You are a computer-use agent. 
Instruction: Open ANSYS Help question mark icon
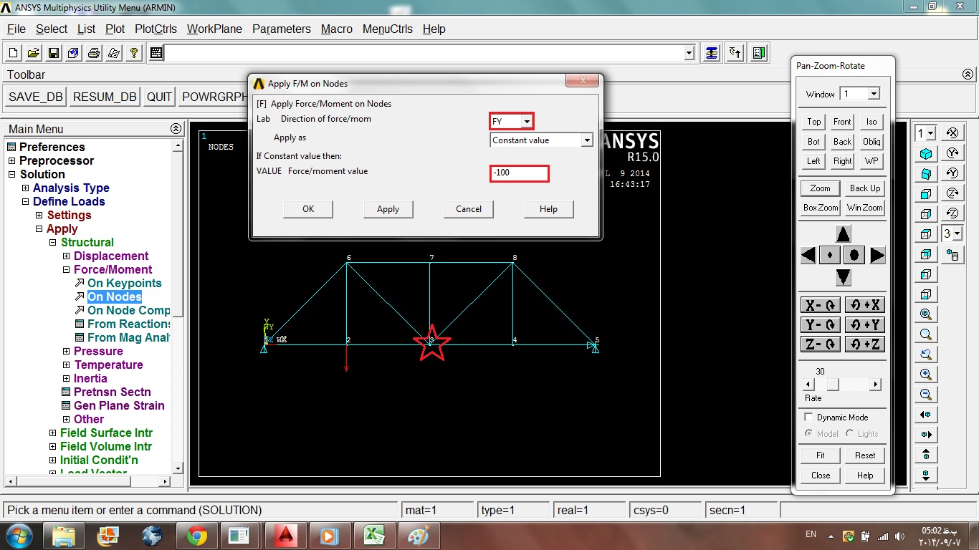tap(134, 53)
